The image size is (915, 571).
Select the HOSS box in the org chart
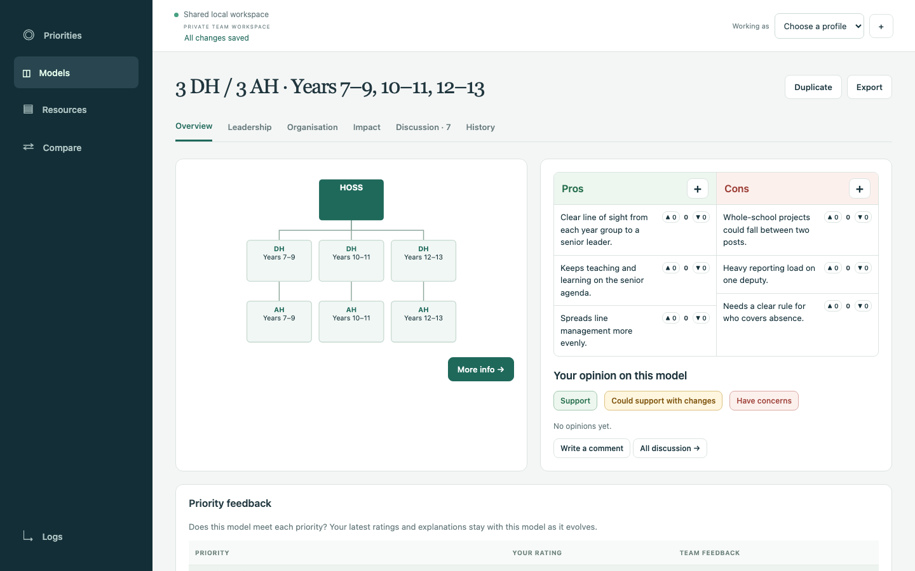click(x=351, y=200)
